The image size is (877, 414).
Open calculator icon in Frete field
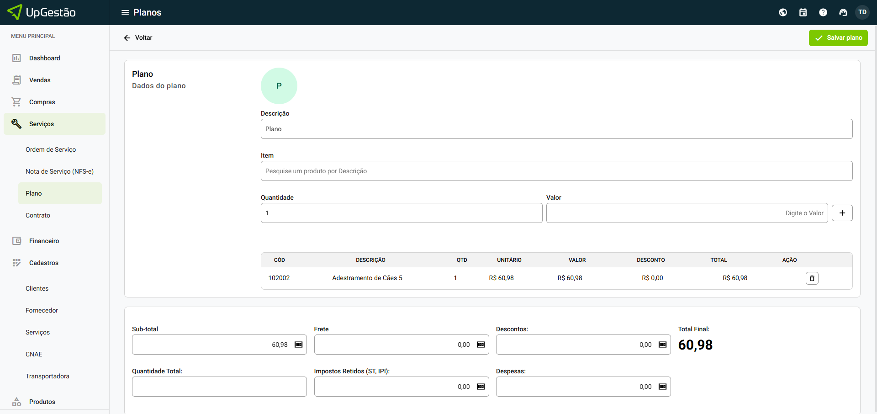[x=481, y=345]
